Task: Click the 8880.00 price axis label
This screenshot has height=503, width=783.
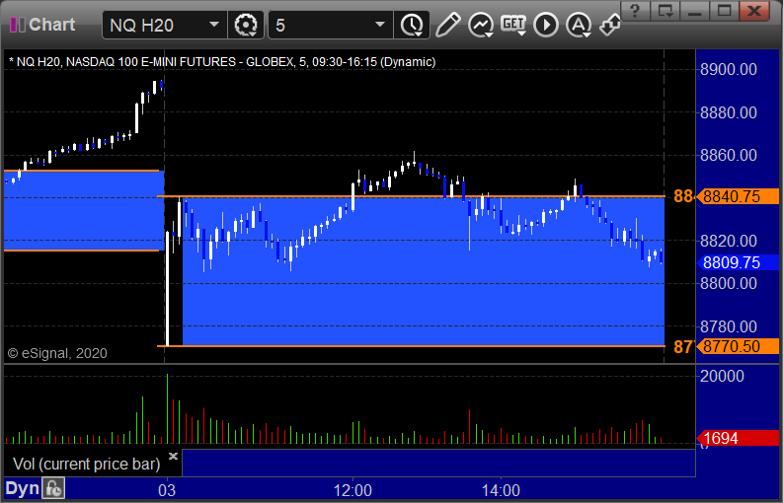Action: [729, 112]
